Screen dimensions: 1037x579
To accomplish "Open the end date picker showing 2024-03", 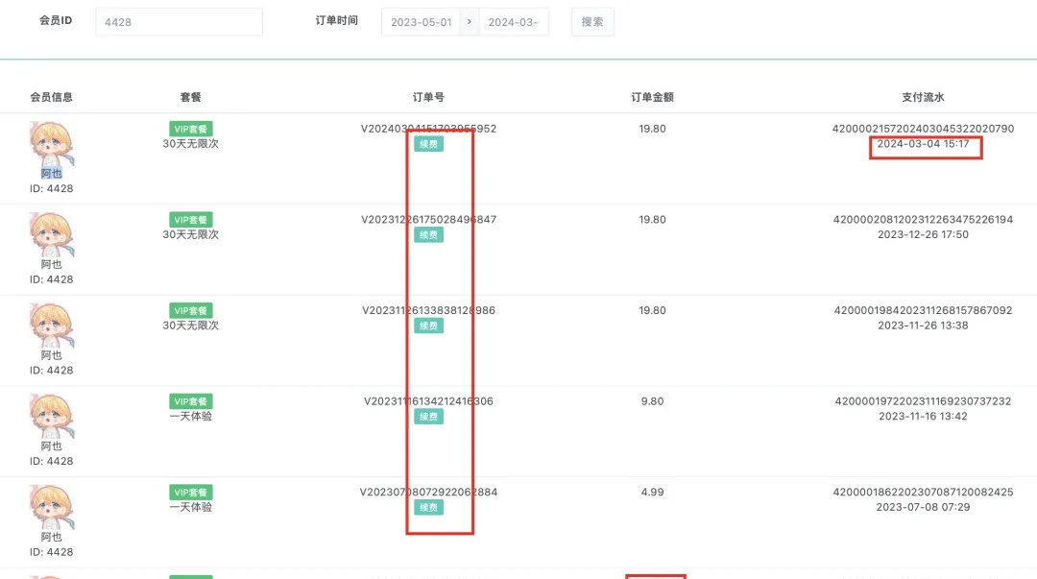I will click(x=513, y=21).
